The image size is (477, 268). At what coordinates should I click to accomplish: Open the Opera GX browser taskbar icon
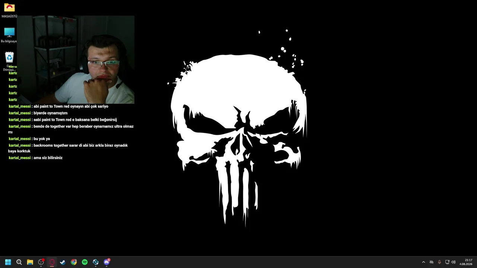[52, 262]
